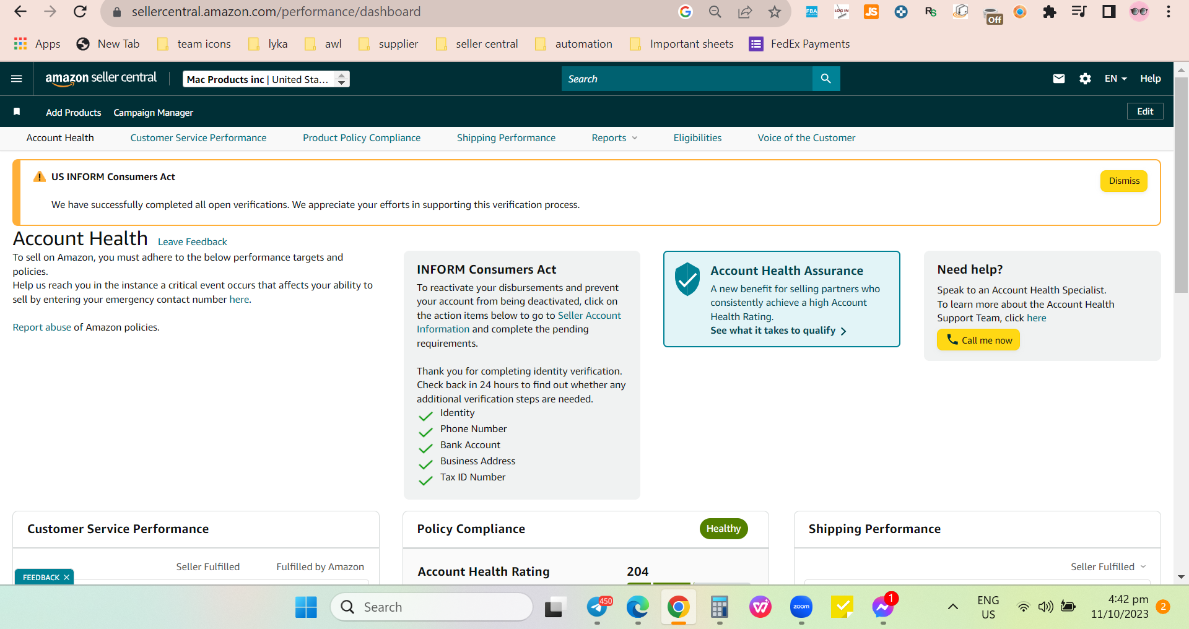
Task: Open the Mac Products inc account selector
Action: tap(266, 79)
